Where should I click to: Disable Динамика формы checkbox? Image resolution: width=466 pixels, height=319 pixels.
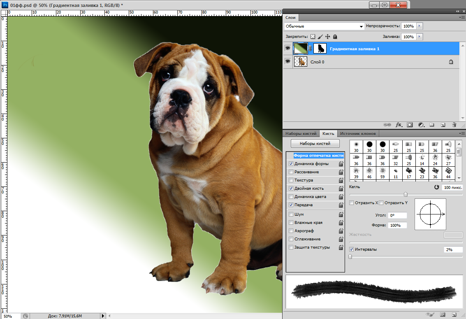pyautogui.click(x=291, y=163)
